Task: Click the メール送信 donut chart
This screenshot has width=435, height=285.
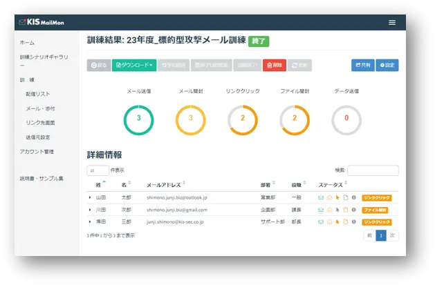Action: point(139,120)
